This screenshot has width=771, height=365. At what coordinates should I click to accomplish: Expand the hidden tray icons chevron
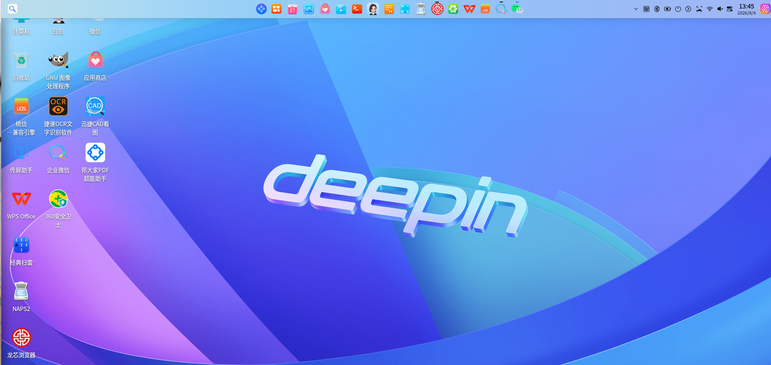click(x=636, y=9)
